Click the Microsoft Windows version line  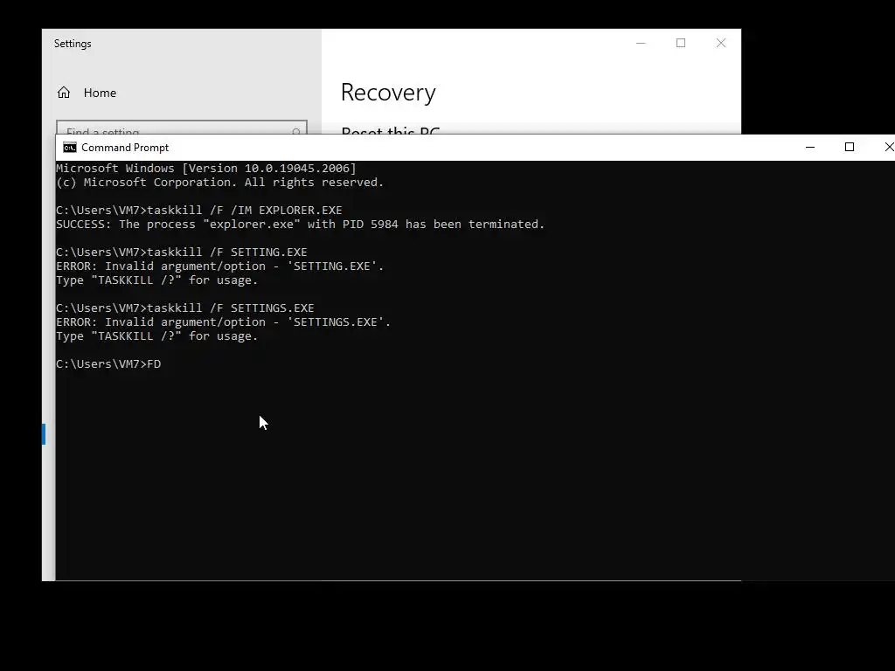(x=206, y=169)
